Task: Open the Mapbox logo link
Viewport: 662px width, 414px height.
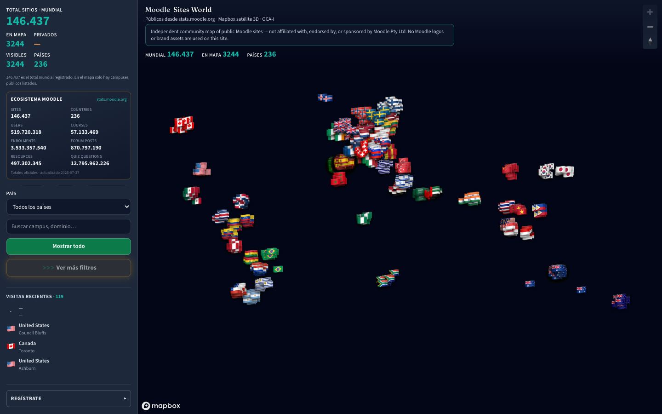Action: [161, 406]
